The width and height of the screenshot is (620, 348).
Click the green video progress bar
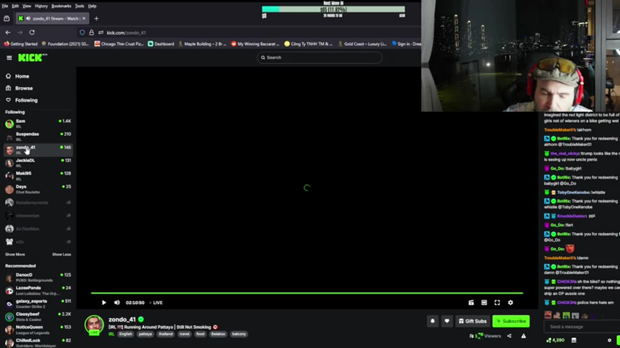307,293
